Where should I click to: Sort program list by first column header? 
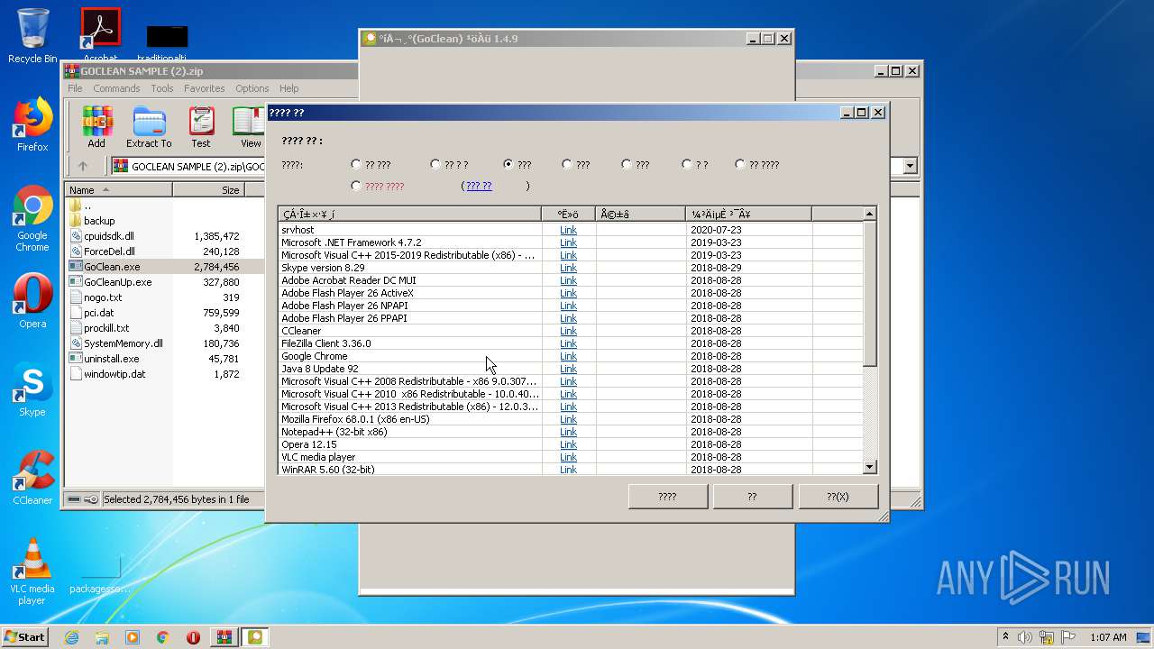click(410, 215)
